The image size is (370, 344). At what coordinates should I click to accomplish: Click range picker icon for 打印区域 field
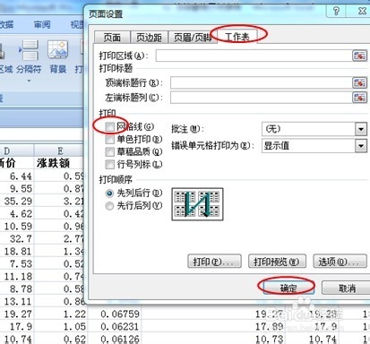[359, 56]
